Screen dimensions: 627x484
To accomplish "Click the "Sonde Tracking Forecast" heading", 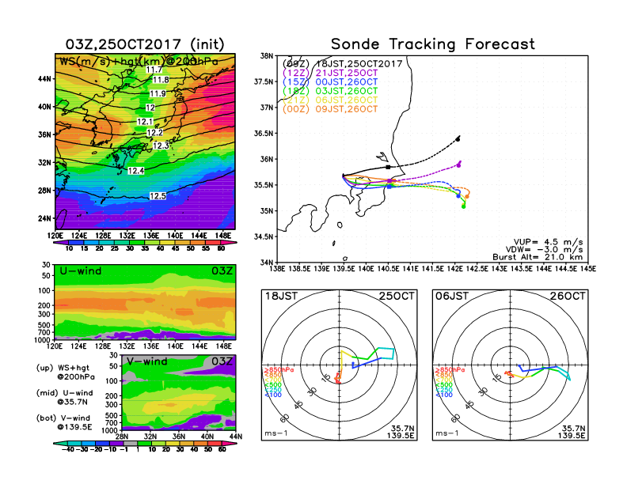I will (x=433, y=44).
